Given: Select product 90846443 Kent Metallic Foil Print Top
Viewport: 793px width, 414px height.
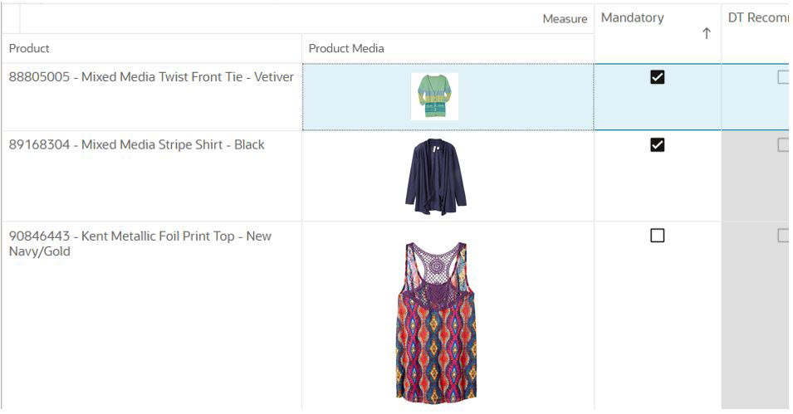Looking at the screenshot, I should [x=140, y=244].
